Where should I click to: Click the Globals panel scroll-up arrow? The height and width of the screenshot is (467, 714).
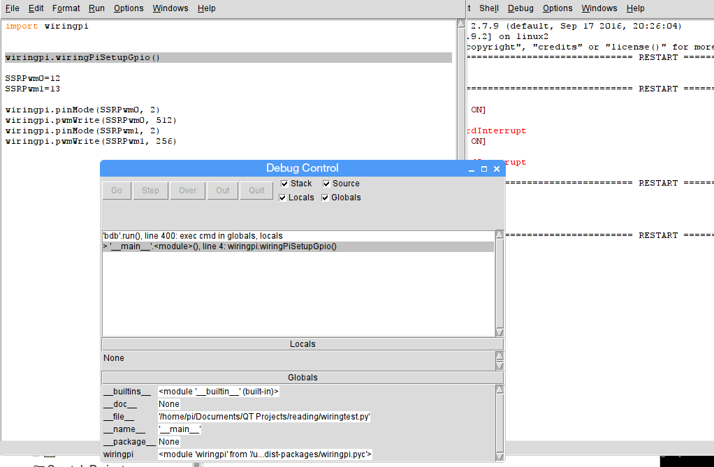pyautogui.click(x=499, y=389)
